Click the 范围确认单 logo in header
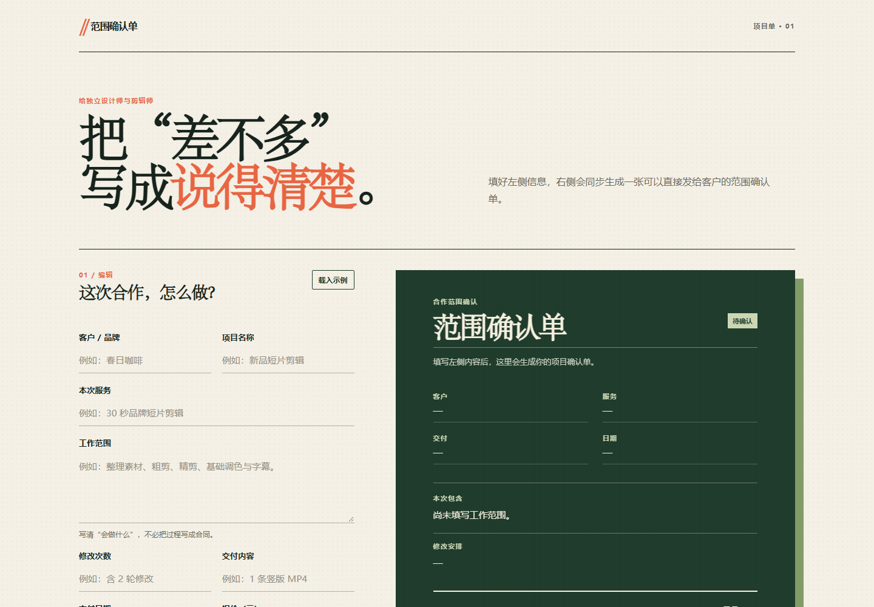Screen dimensions: 874x607 coord(109,27)
